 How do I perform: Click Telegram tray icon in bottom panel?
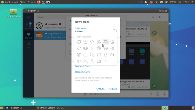(x=165, y=108)
